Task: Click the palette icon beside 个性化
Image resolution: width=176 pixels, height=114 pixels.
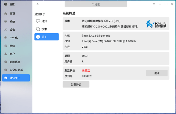Action: click(5, 38)
